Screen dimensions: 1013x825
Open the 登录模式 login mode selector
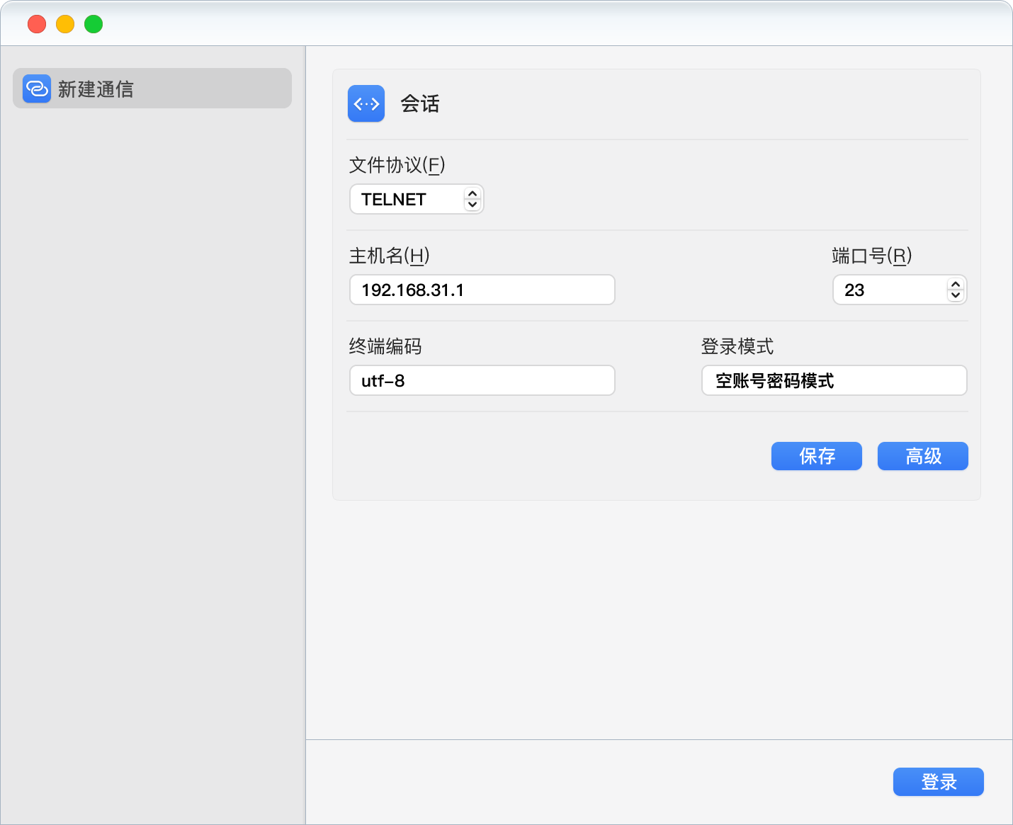click(x=834, y=380)
